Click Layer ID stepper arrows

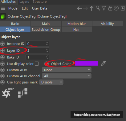47,50
